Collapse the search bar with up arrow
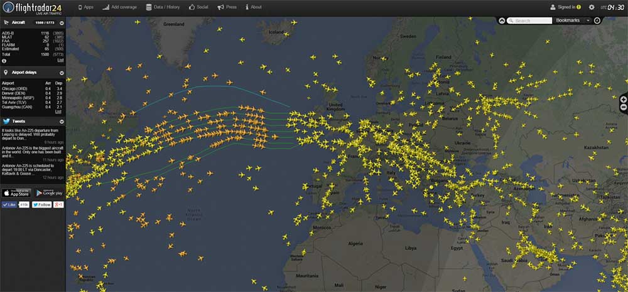628x292 pixels. pyautogui.click(x=502, y=21)
